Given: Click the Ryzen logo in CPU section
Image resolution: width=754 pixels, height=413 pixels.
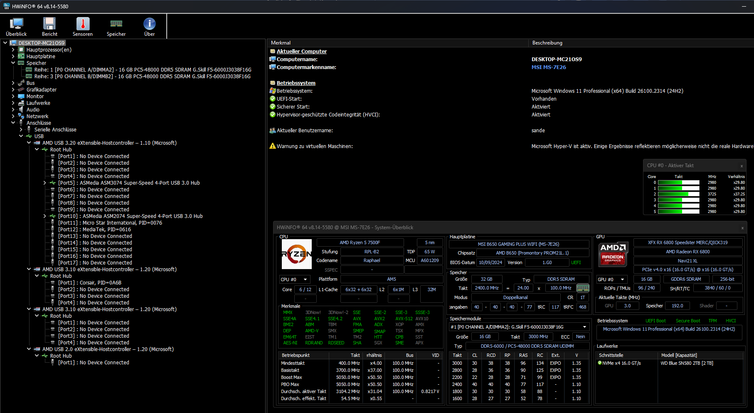Looking at the screenshot, I should tap(297, 254).
